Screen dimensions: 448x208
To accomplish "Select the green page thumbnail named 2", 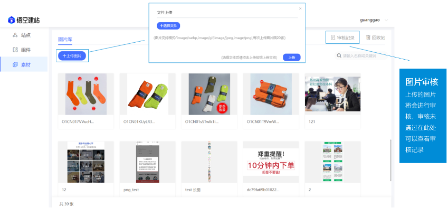I will [332, 162].
